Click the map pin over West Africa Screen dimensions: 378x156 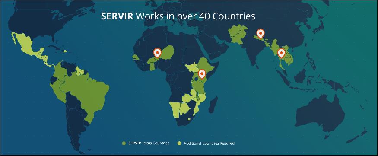point(157,53)
